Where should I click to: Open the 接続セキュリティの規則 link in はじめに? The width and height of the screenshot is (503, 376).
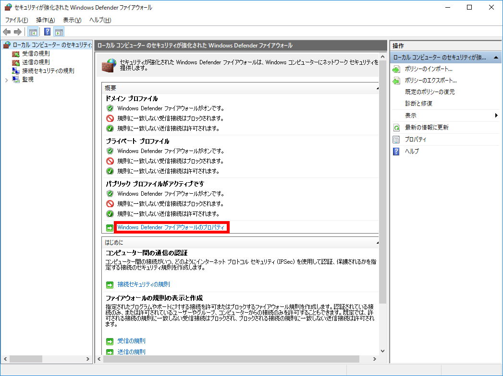pos(143,284)
